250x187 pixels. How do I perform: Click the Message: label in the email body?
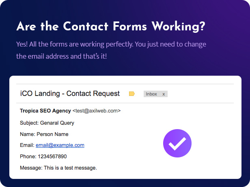(31, 168)
